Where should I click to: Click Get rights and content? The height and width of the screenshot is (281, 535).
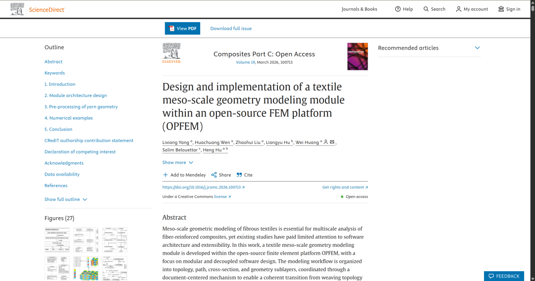[x=345, y=187]
